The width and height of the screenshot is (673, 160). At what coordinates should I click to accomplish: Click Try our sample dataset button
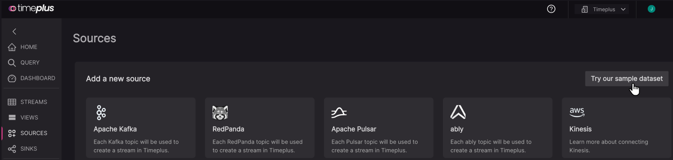coord(626,79)
